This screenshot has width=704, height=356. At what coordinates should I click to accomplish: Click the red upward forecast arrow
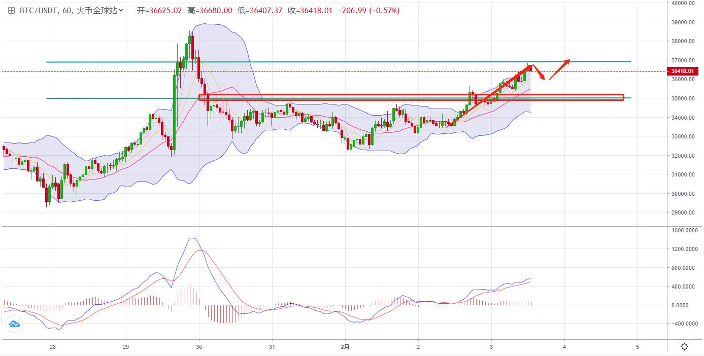click(x=559, y=69)
